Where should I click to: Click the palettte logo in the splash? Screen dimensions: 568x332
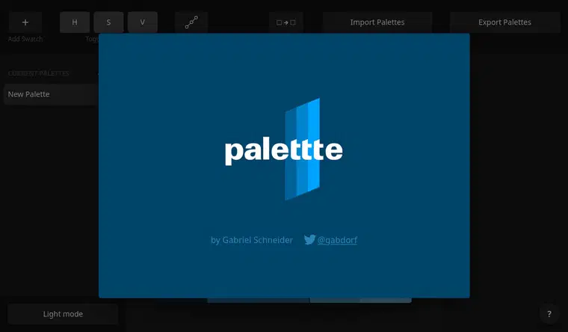[284, 149]
